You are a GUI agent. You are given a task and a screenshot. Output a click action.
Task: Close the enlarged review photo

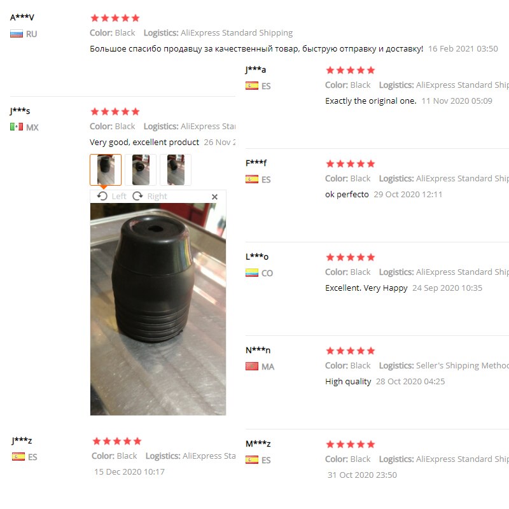coord(214,197)
